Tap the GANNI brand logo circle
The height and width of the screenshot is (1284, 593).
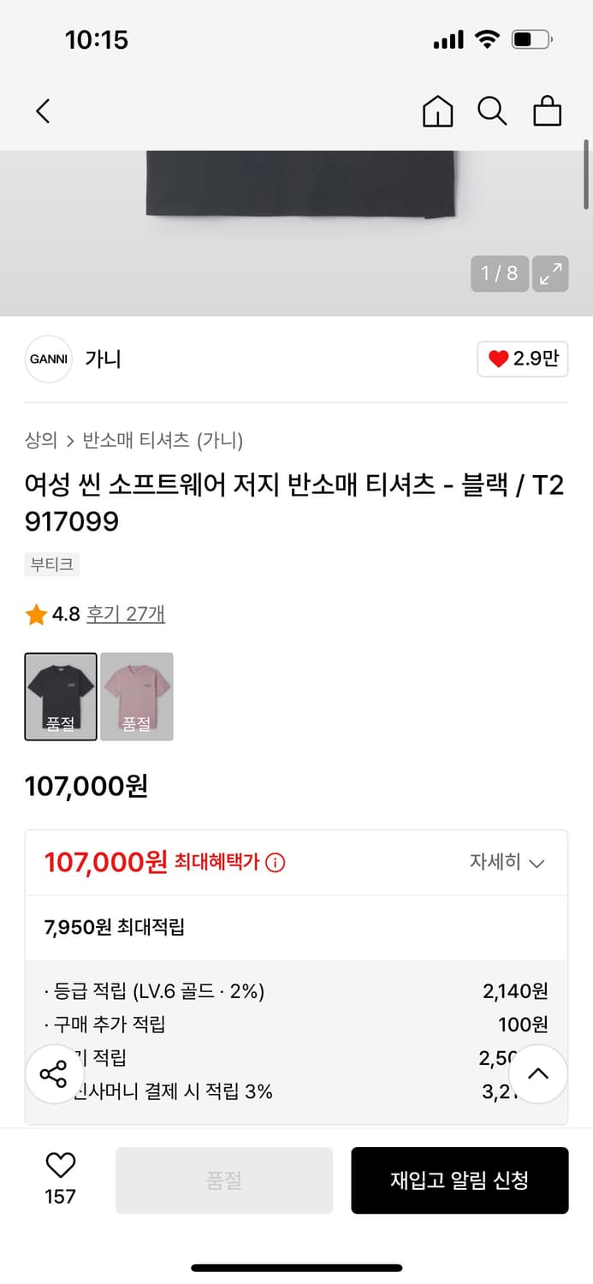point(48,360)
